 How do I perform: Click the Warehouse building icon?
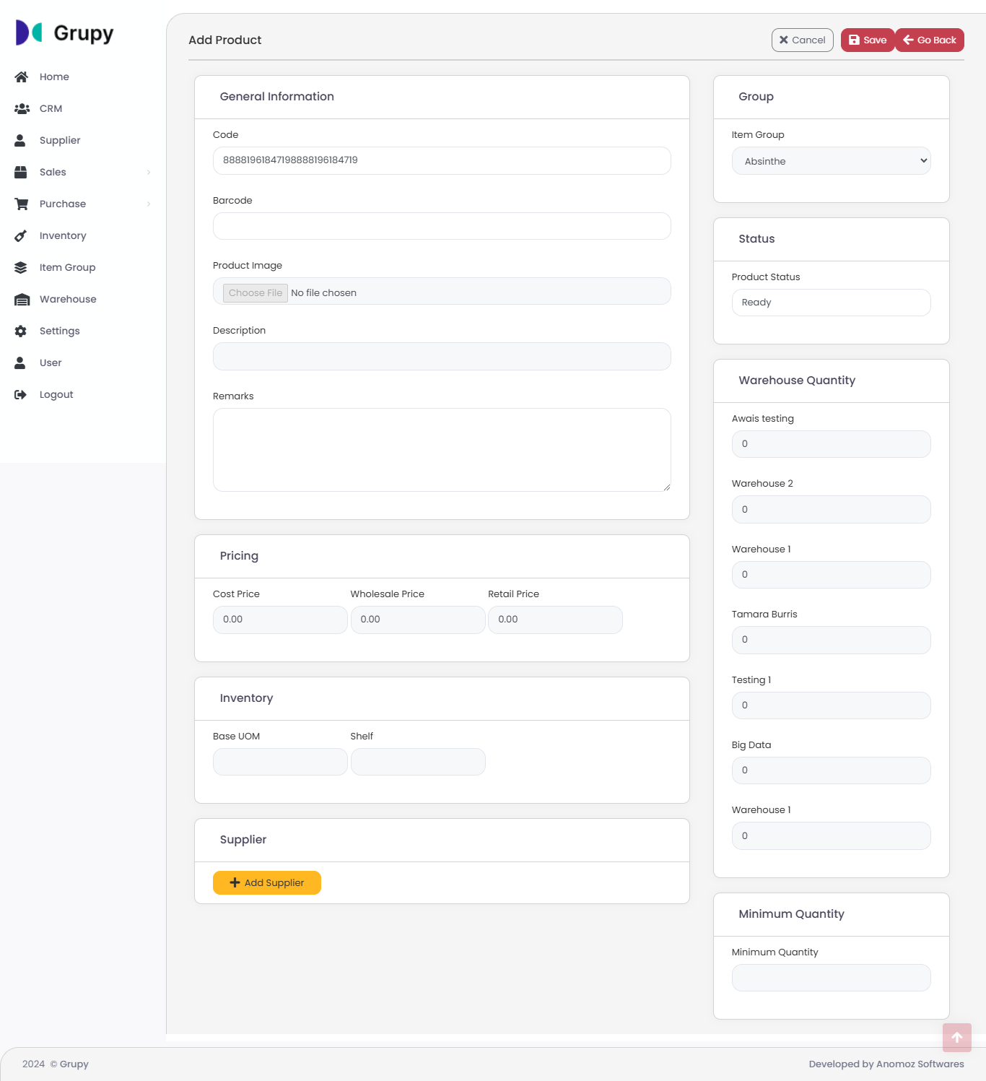[22, 299]
